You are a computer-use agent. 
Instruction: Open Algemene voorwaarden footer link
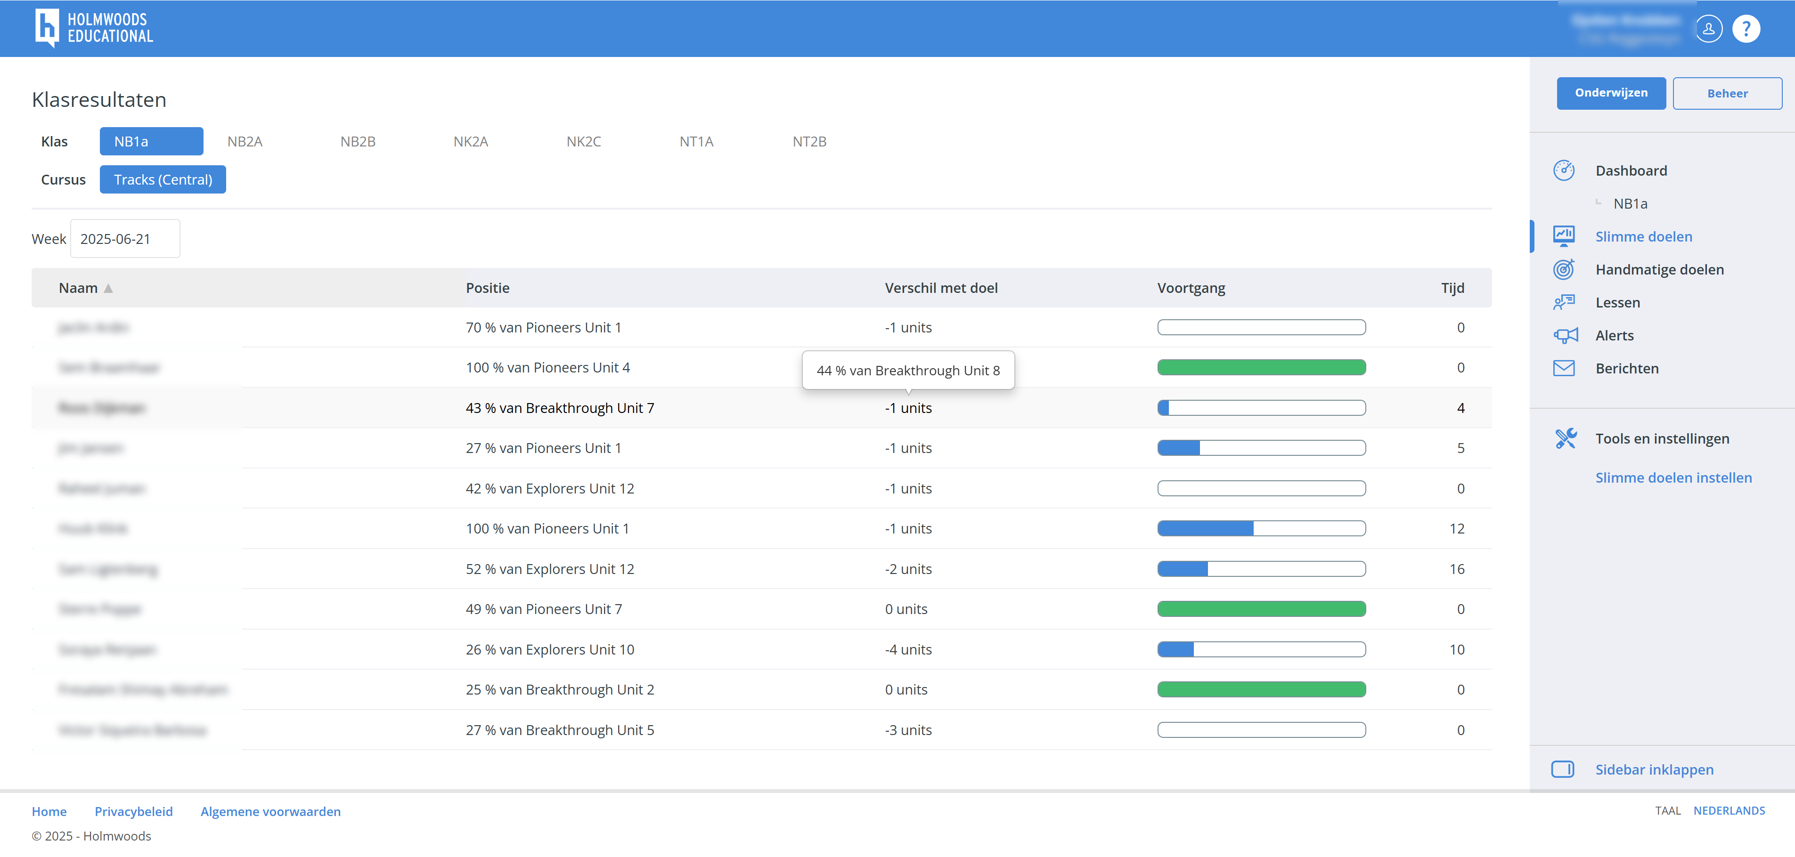coord(270,811)
